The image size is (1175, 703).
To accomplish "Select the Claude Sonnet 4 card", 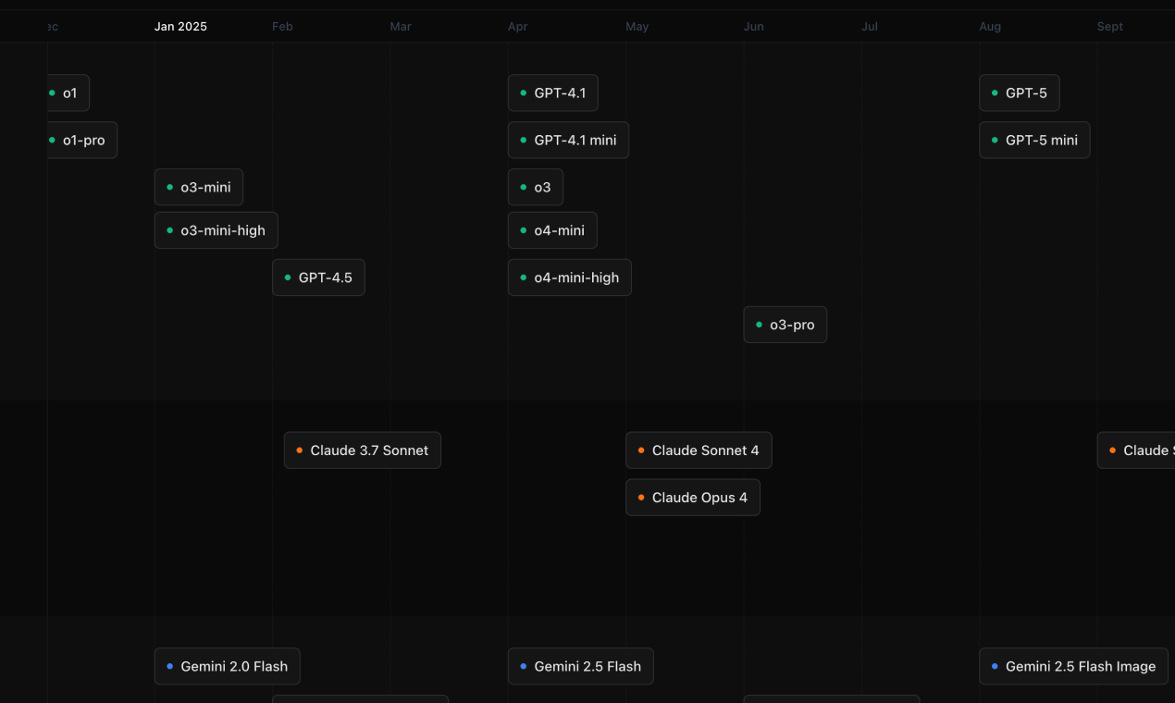I will [x=699, y=450].
